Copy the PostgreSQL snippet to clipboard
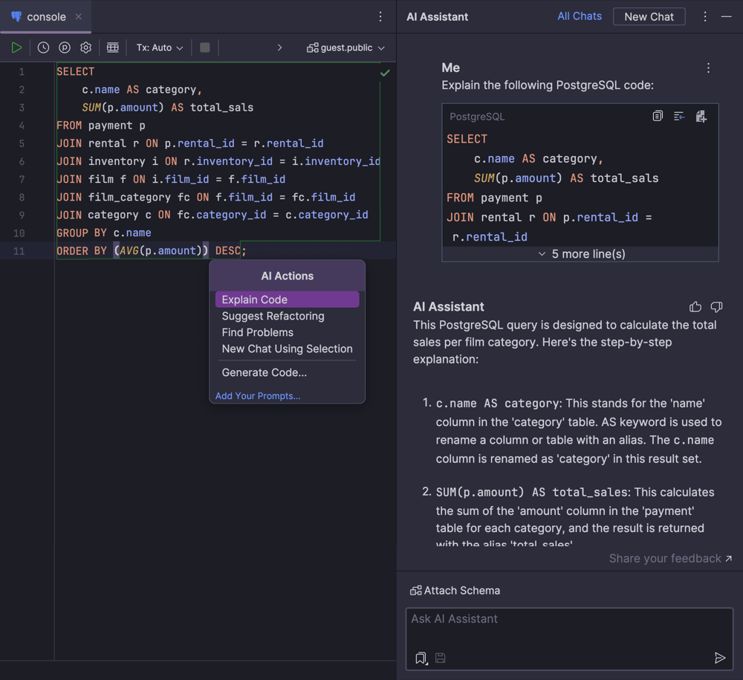Viewport: 743px width, 680px height. [x=658, y=116]
